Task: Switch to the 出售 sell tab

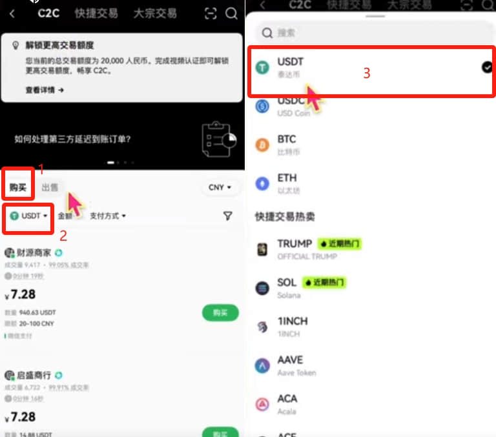Action: point(50,187)
